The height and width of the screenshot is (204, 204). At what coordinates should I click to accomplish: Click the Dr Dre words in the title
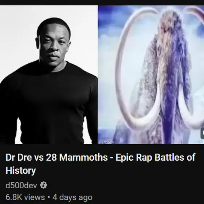point(19,157)
